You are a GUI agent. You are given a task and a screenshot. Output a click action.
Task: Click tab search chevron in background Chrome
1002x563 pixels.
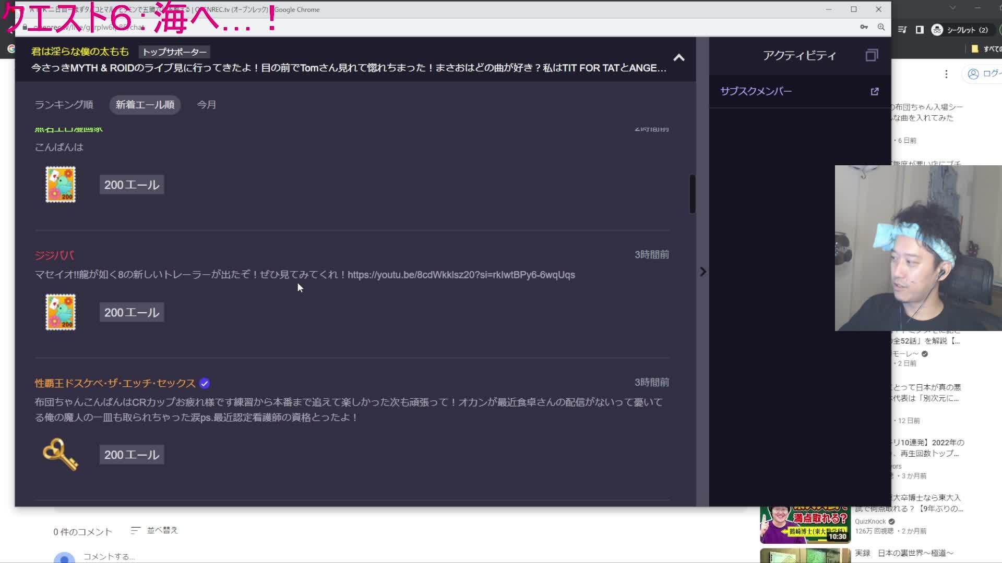(x=952, y=8)
